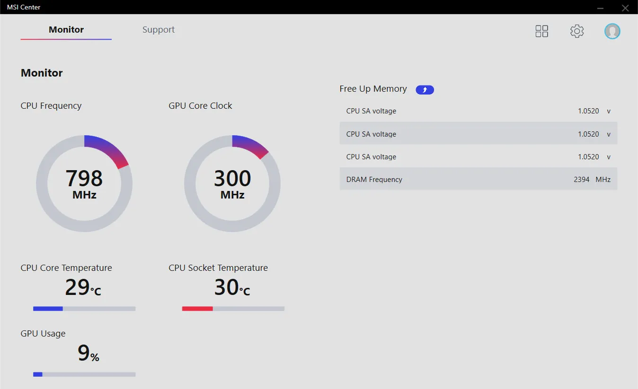Open the Support tab

(x=159, y=30)
